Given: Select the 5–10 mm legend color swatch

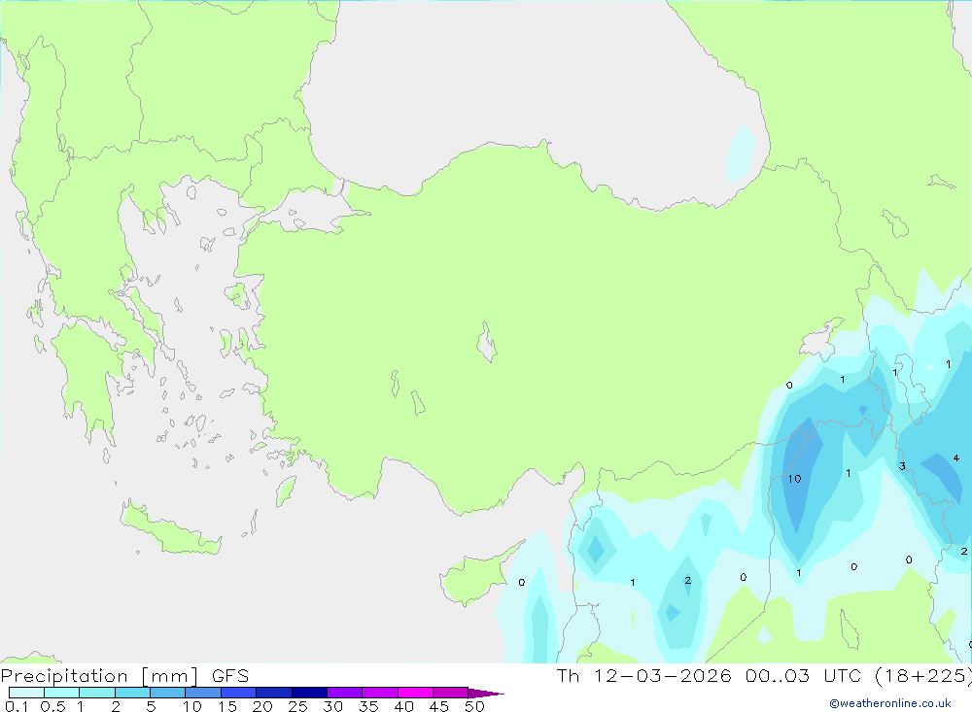Looking at the screenshot, I should (167, 693).
